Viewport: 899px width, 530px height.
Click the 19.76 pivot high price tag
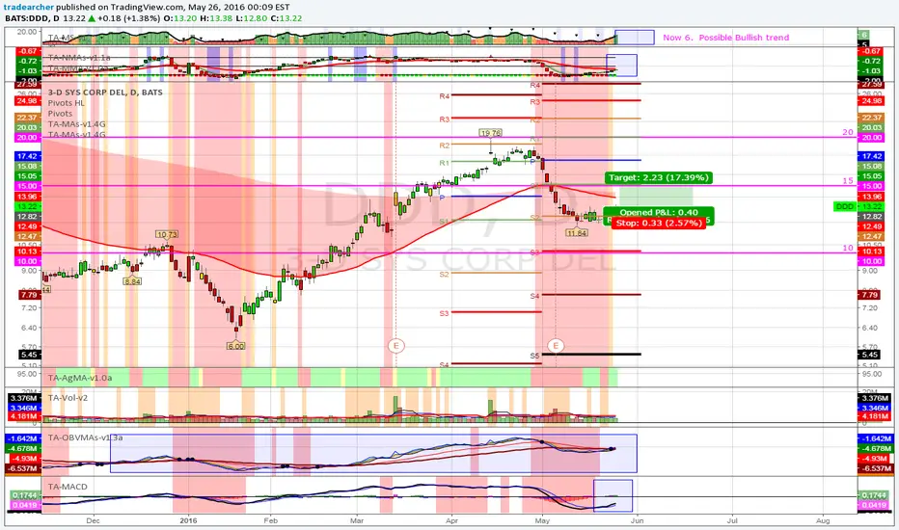(x=491, y=133)
